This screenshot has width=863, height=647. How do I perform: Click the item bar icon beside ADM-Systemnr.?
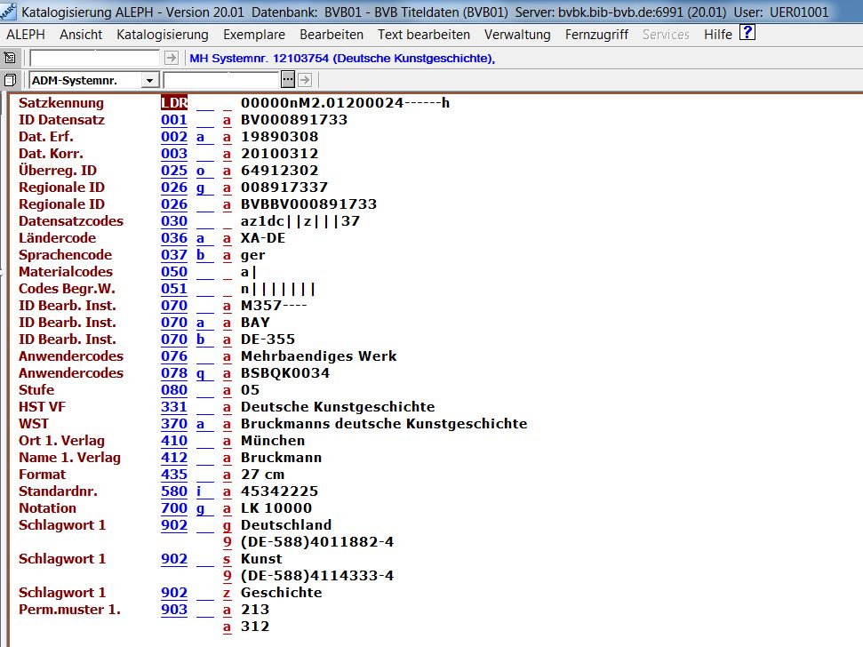tap(10, 80)
